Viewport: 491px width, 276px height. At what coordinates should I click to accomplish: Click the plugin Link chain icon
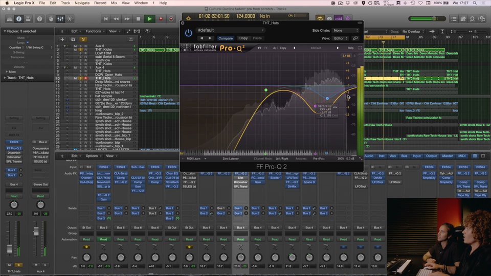click(x=355, y=38)
